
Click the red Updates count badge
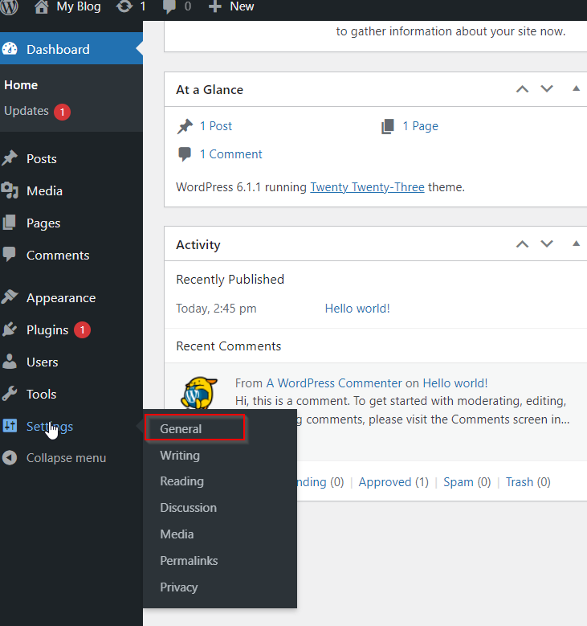tap(63, 113)
